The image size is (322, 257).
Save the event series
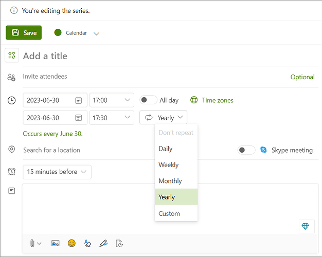24,32
